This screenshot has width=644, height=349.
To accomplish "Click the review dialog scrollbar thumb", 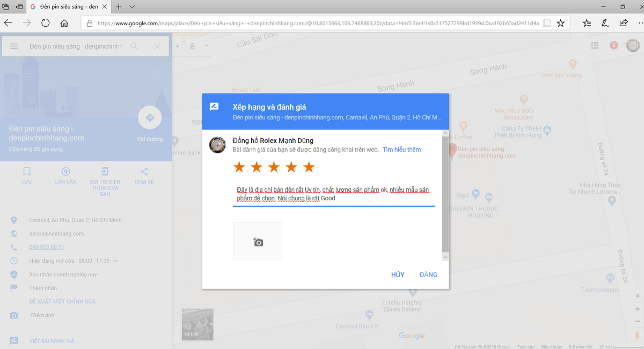I will click(445, 195).
